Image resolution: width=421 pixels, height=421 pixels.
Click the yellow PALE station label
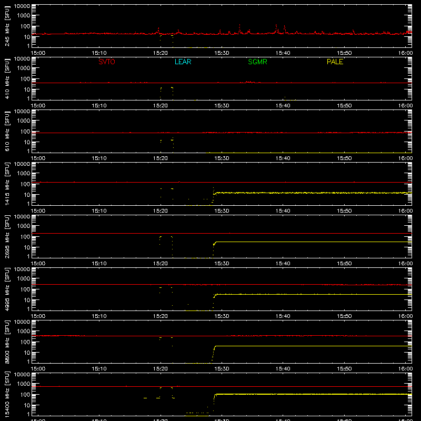tap(335, 62)
